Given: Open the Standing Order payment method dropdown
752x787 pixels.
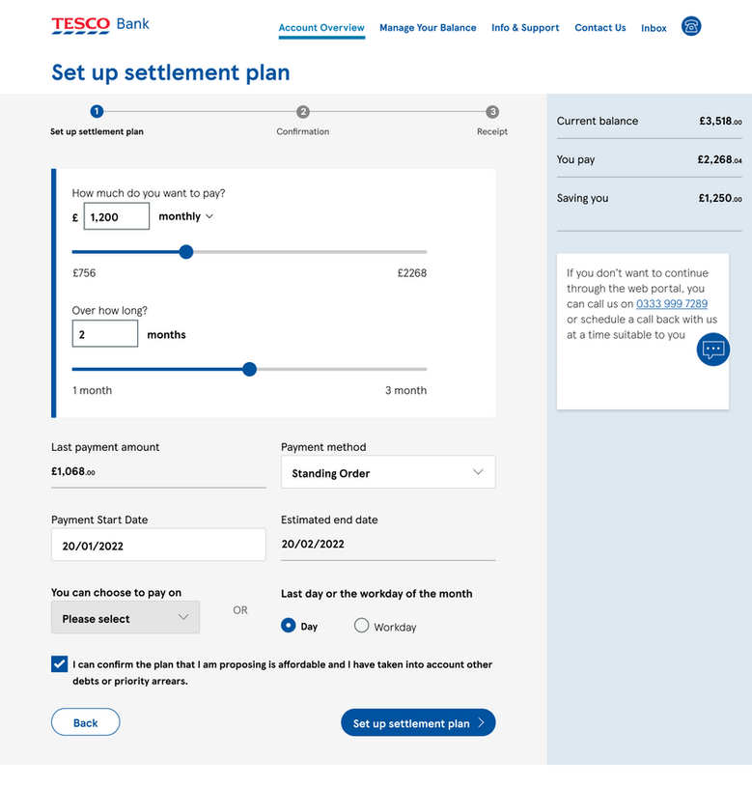Looking at the screenshot, I should [x=388, y=473].
